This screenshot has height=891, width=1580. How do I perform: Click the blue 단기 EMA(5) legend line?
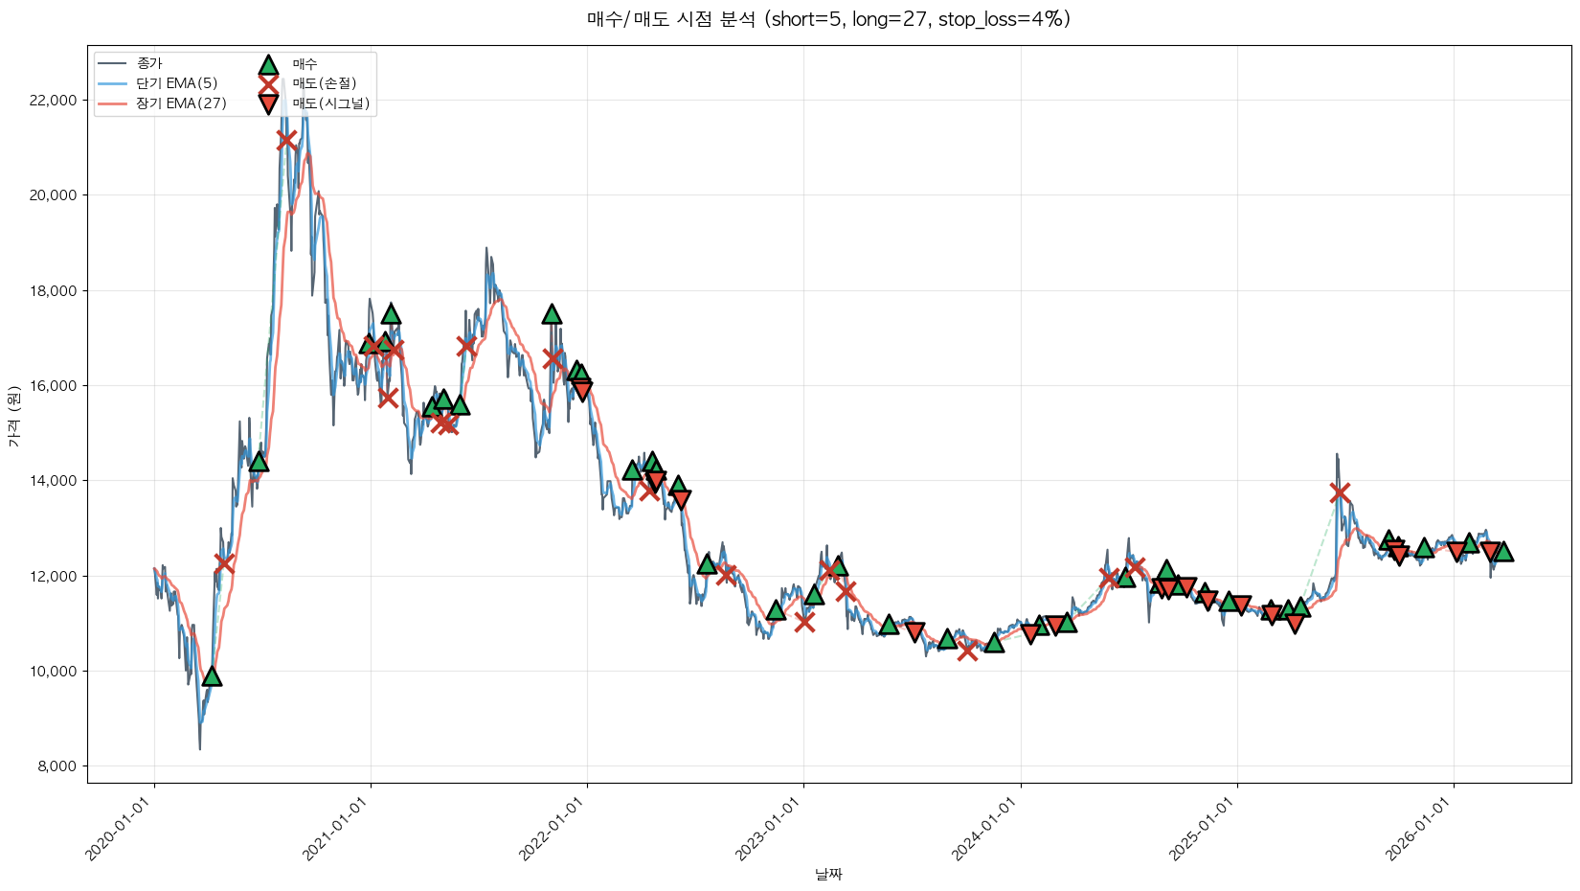click(112, 83)
